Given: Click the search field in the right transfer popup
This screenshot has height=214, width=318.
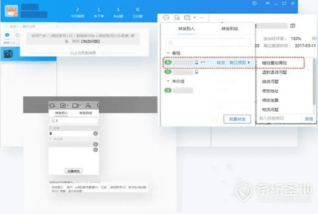Looking at the screenshot, I should click(208, 43).
